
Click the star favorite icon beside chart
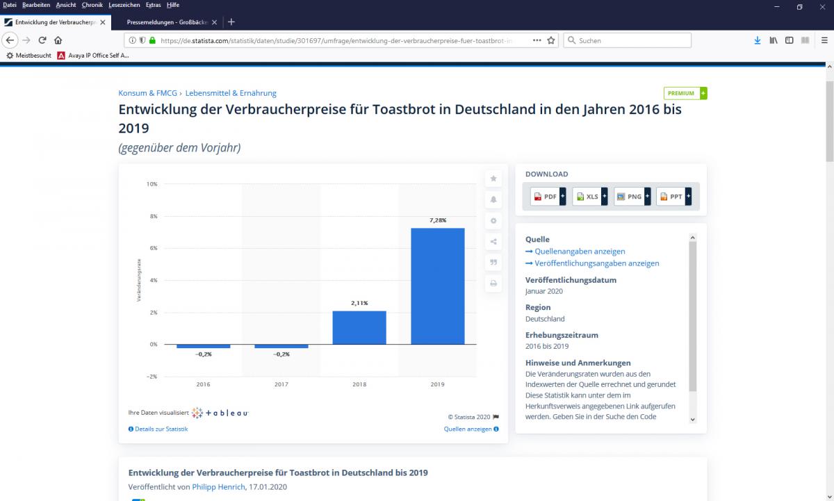pyautogui.click(x=493, y=179)
